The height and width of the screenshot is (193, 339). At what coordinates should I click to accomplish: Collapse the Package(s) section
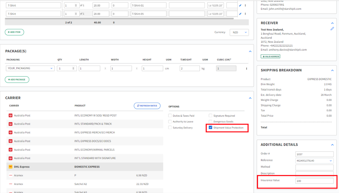click(x=250, y=51)
